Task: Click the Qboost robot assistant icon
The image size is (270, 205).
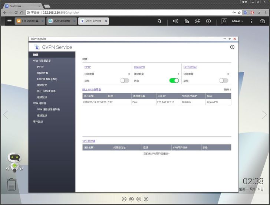Action: pyautogui.click(x=15, y=163)
